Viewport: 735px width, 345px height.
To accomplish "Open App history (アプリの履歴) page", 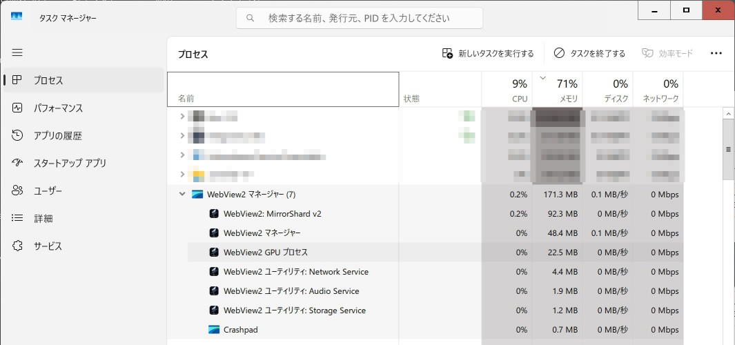I will click(x=18, y=135).
